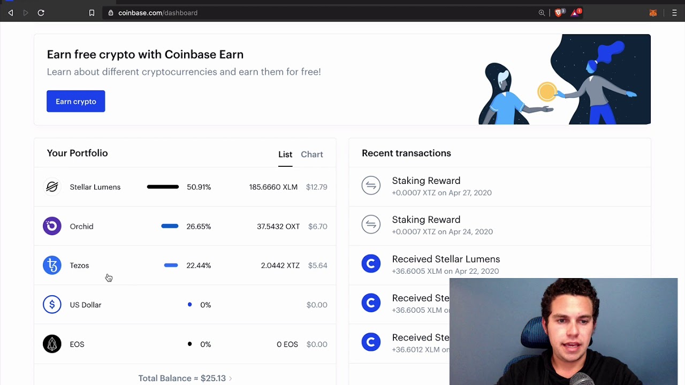Open Received Stellar Lumens Apr 22, 2020
Screen dimensions: 685x385
[500, 264]
